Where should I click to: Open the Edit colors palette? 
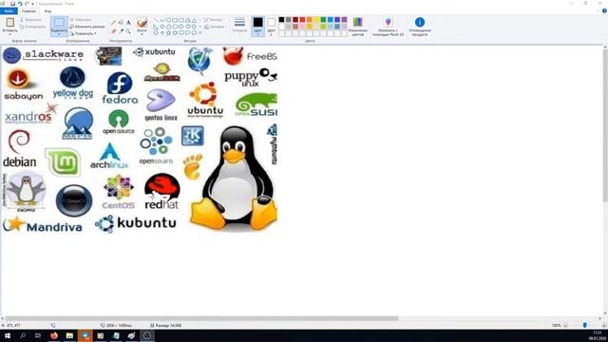pos(357,27)
